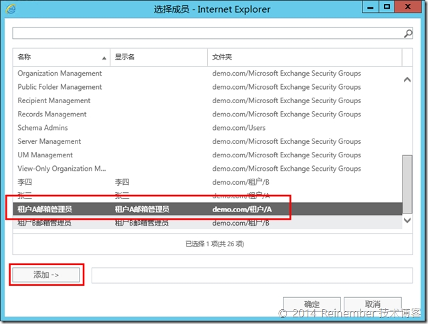
Task: Click the list scrollbar thumb
Action: coord(407,184)
